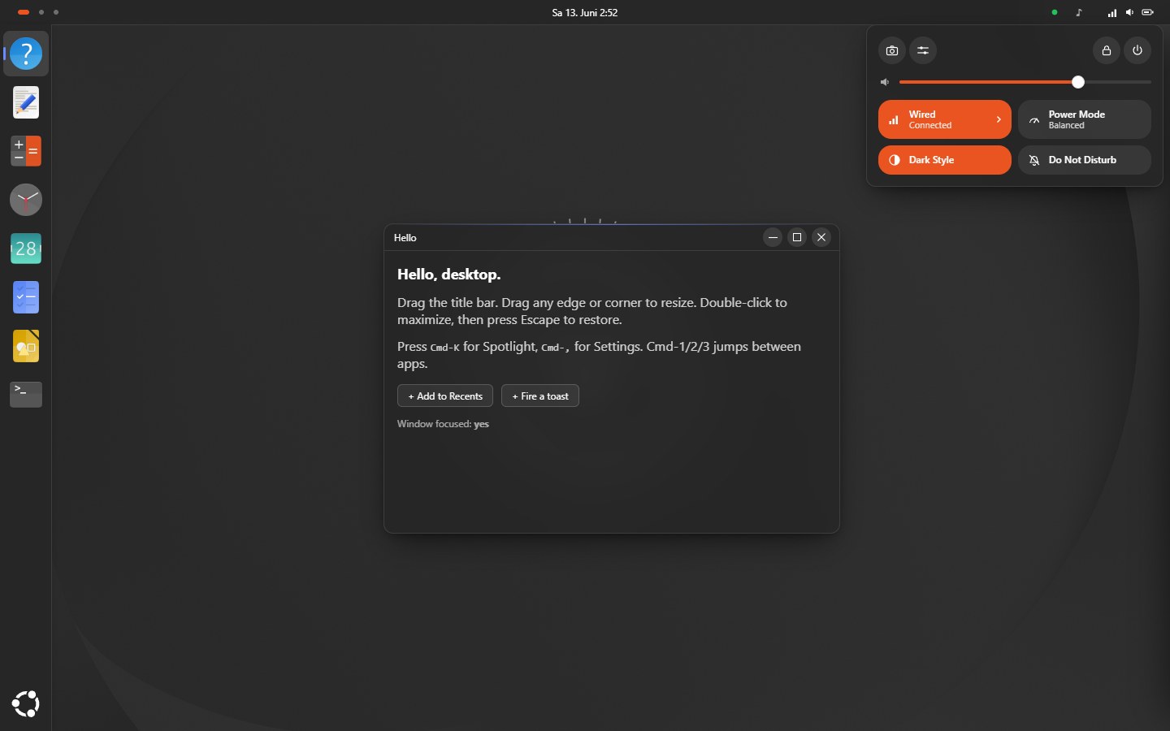The width and height of the screenshot is (1170, 731).
Task: Take a screenshot with the camera icon
Action: 892,50
